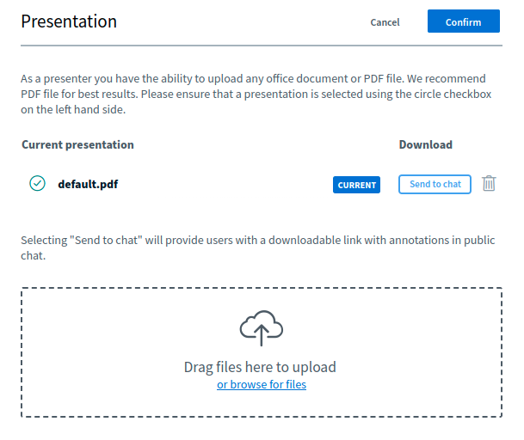Click the Current presentation heading

(77, 145)
